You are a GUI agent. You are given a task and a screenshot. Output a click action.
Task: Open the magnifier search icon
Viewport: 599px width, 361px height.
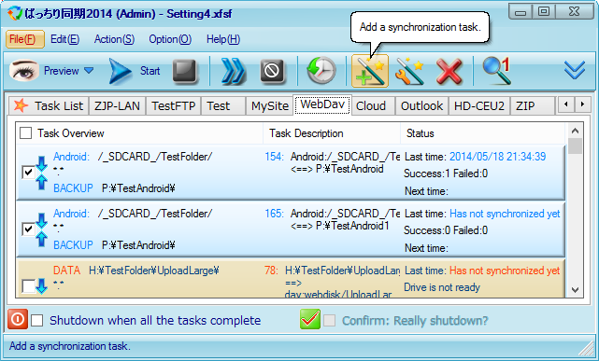tap(496, 71)
